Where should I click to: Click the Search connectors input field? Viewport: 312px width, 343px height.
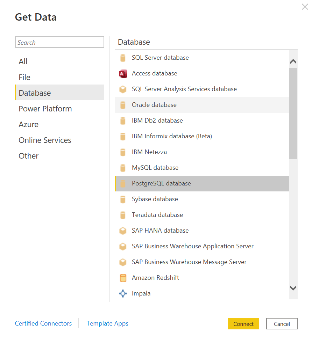click(59, 42)
